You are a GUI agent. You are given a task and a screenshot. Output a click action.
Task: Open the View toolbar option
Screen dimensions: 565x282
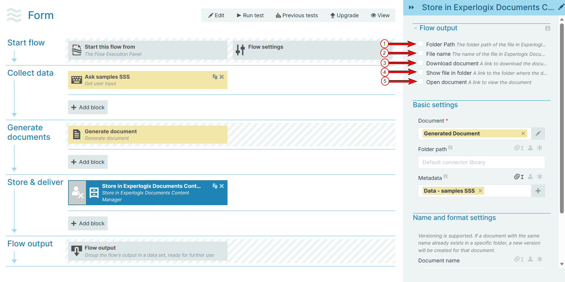coord(380,15)
